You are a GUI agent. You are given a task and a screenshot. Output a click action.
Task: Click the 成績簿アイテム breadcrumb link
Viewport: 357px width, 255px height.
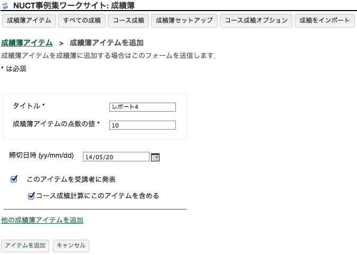(27, 42)
